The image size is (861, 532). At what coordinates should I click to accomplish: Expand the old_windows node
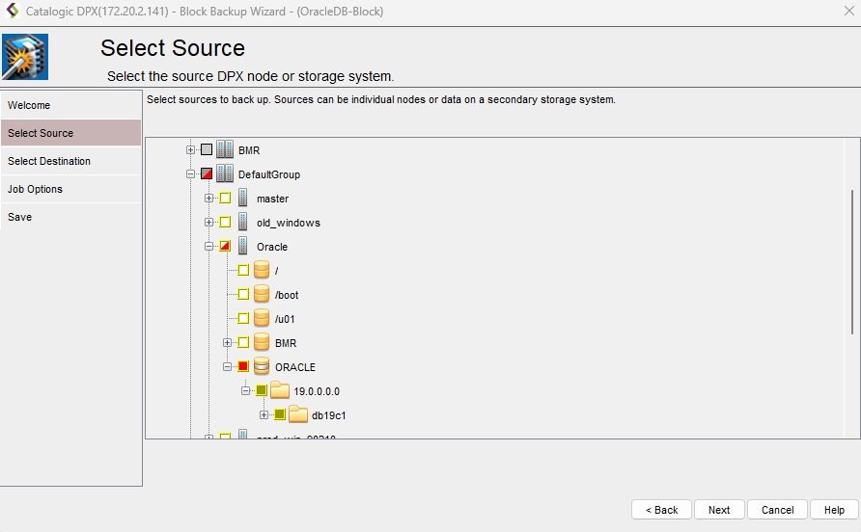click(209, 223)
